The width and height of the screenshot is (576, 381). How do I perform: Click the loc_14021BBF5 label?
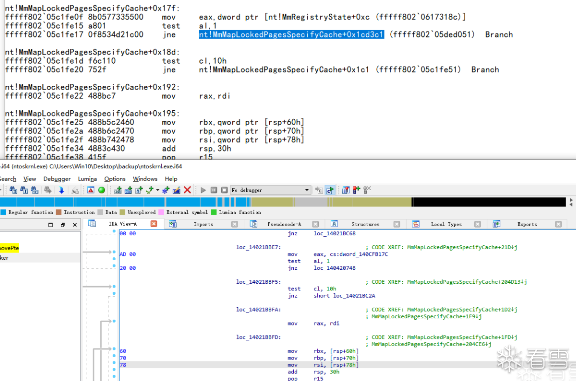(258, 282)
